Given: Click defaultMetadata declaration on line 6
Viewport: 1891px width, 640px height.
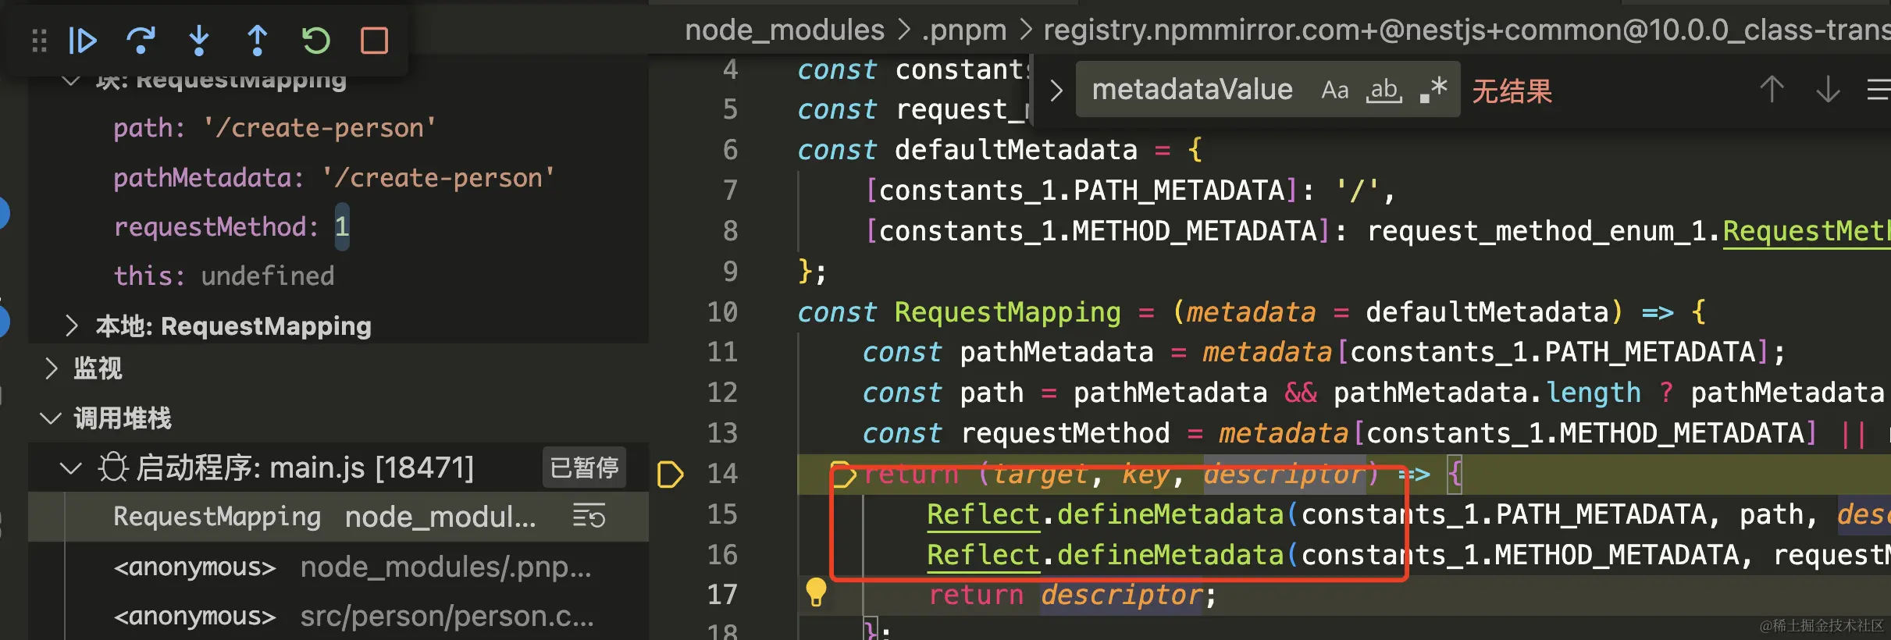Looking at the screenshot, I should pos(1016,149).
